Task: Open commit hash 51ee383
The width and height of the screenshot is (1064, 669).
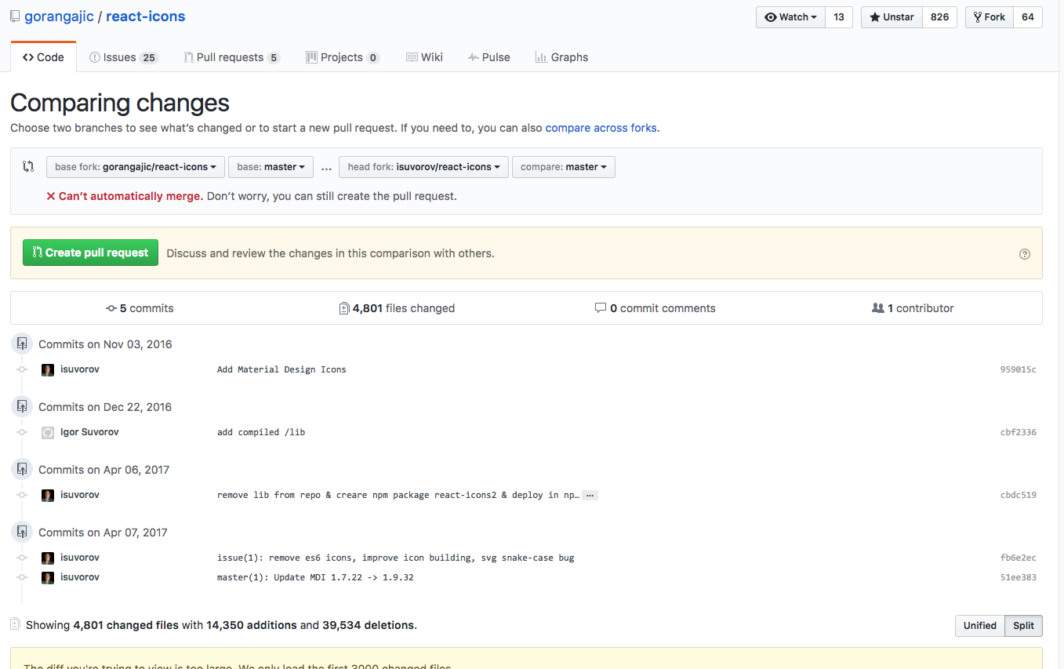Action: coord(1018,577)
